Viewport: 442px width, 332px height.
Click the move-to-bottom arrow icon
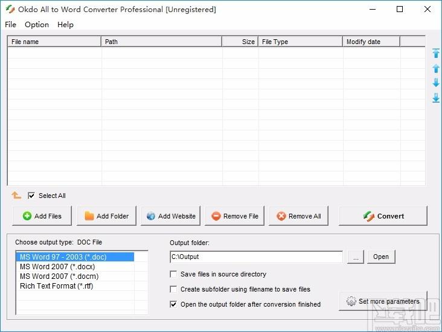coord(436,98)
